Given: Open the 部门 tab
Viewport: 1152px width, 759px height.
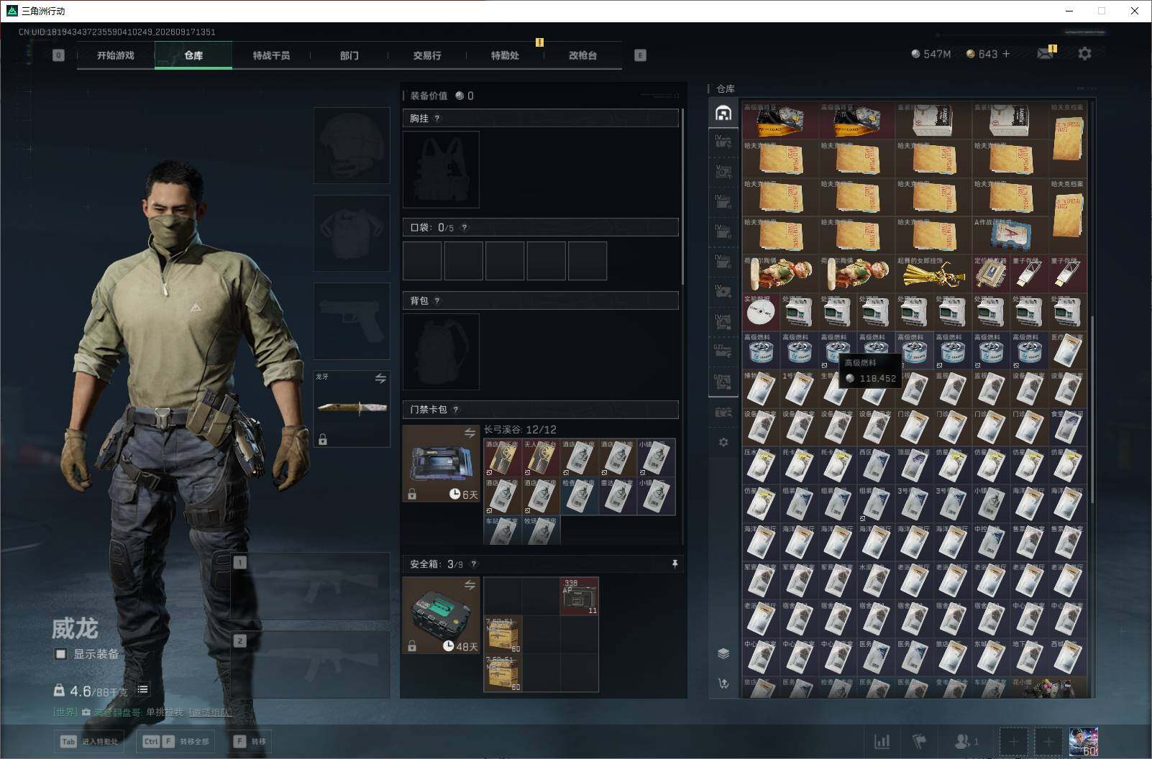Looking at the screenshot, I should click(x=349, y=55).
